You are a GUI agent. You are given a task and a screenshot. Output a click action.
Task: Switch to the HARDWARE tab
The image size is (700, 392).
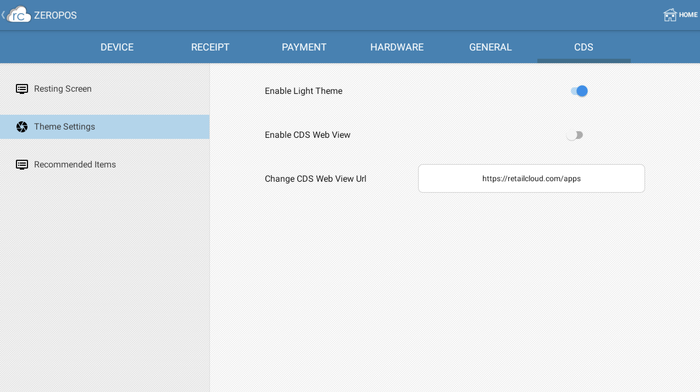(x=397, y=47)
